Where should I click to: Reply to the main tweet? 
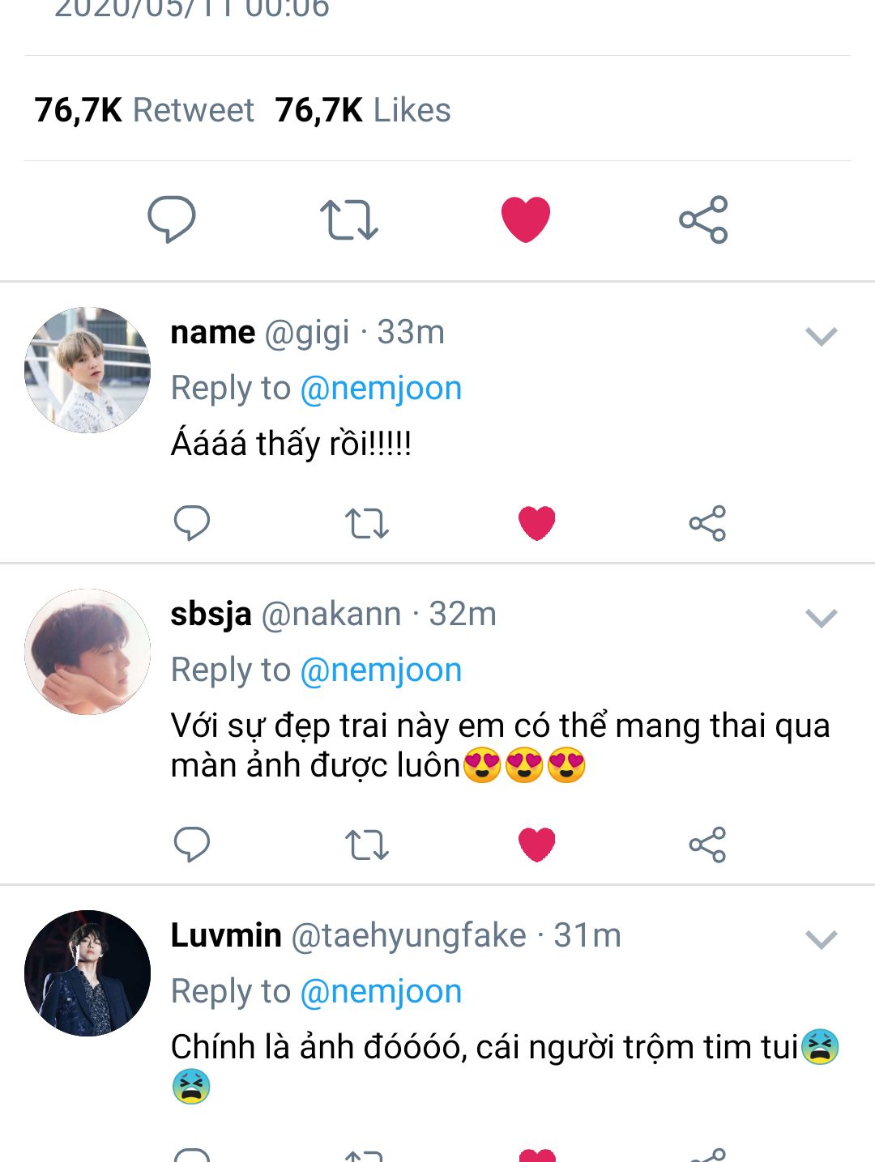click(172, 219)
